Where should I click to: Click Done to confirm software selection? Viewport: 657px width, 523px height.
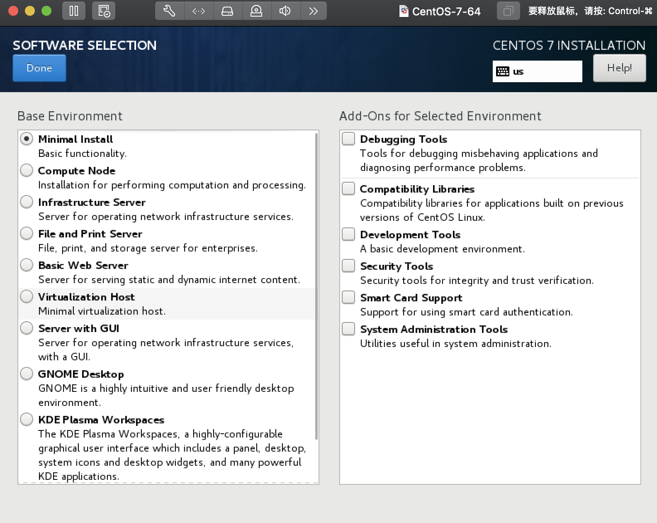point(39,68)
